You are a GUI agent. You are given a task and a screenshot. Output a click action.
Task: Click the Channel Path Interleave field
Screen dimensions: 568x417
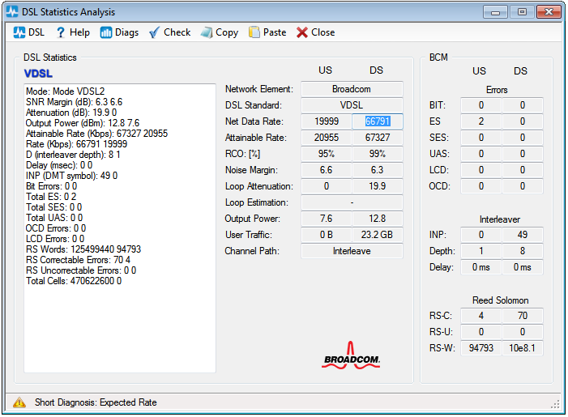point(352,251)
